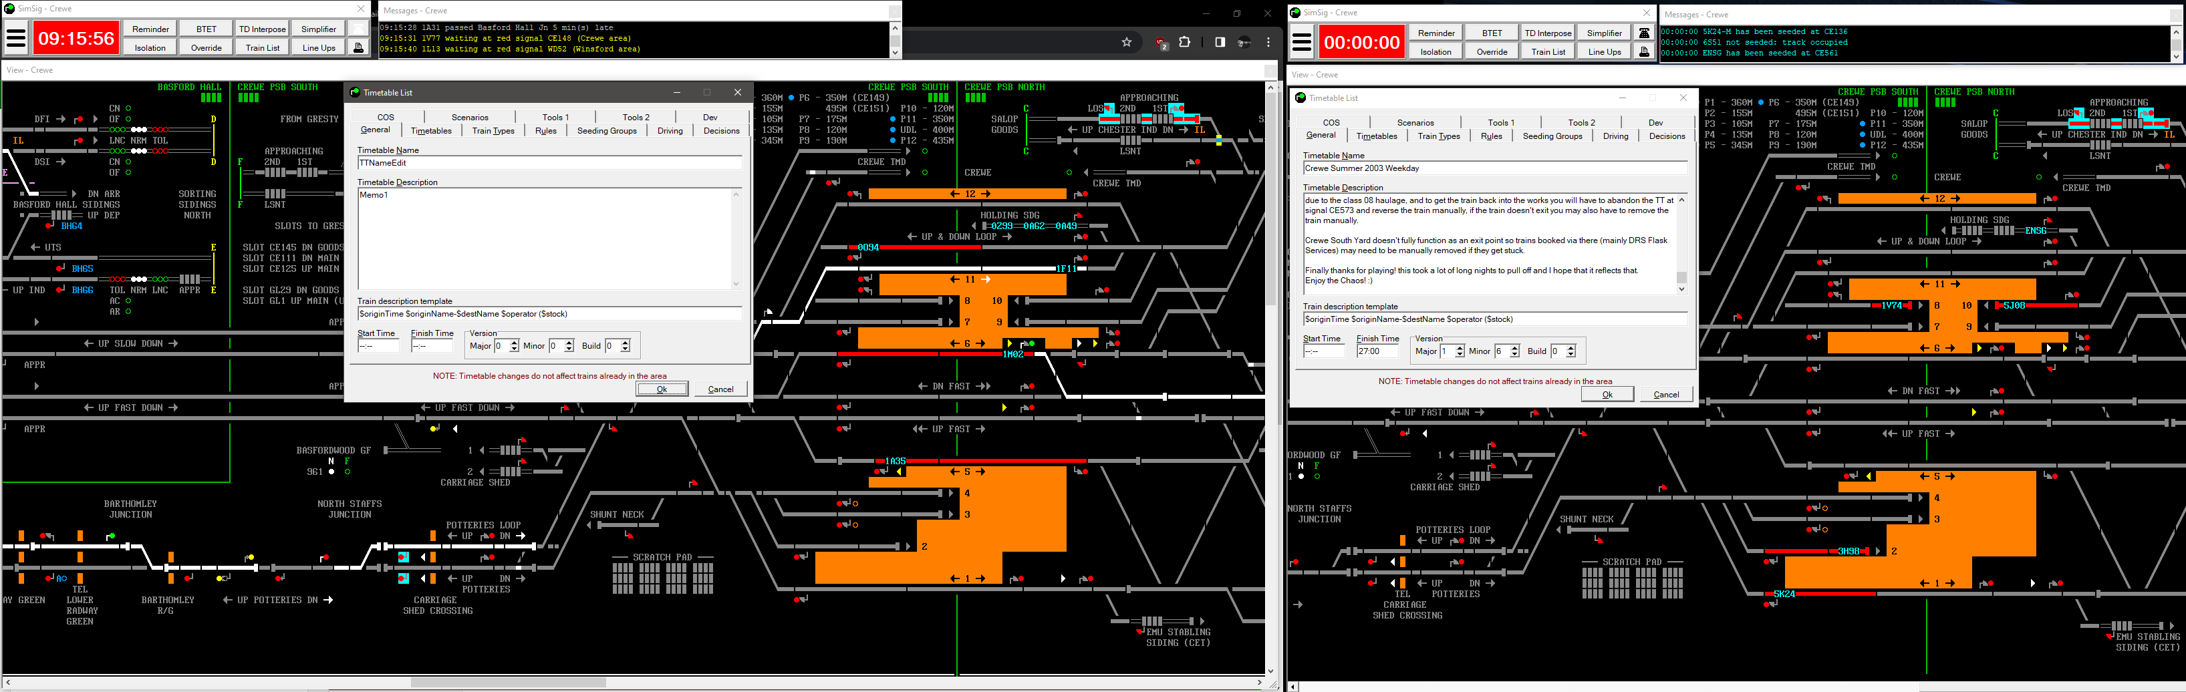Click scrollbar of right Timetable Description box
Viewport: 2186px width, 692px height.
(1682, 244)
